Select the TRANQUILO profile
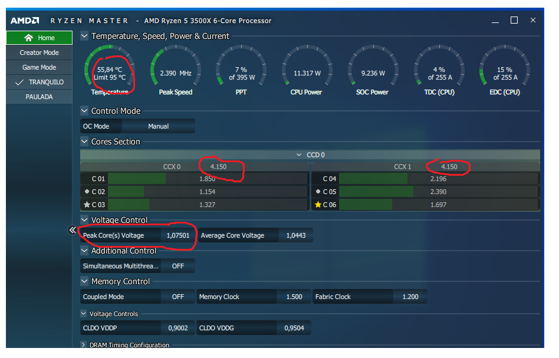Screen dimensions: 559x358 (x=40, y=82)
